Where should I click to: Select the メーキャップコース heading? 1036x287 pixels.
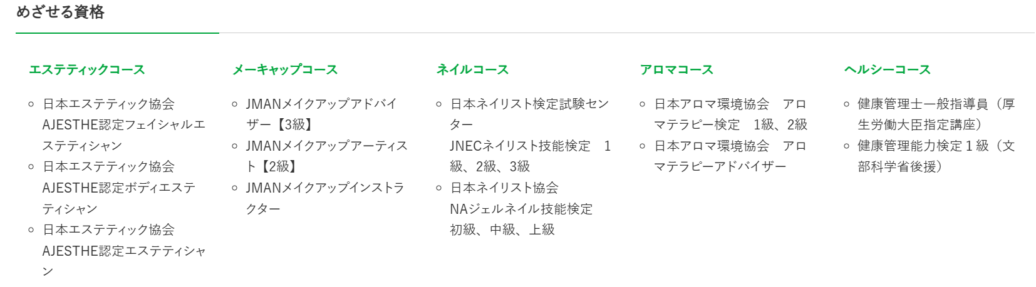284,69
